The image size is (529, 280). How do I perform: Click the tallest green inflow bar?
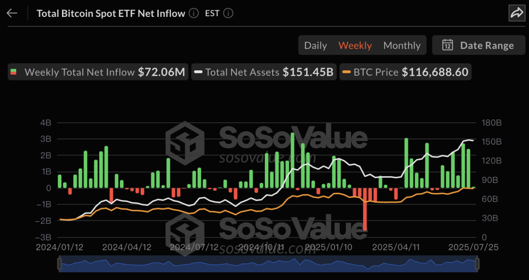pos(293,160)
